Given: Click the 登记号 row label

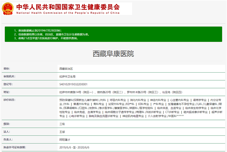Looking at the screenshot, I should point(8,84).
